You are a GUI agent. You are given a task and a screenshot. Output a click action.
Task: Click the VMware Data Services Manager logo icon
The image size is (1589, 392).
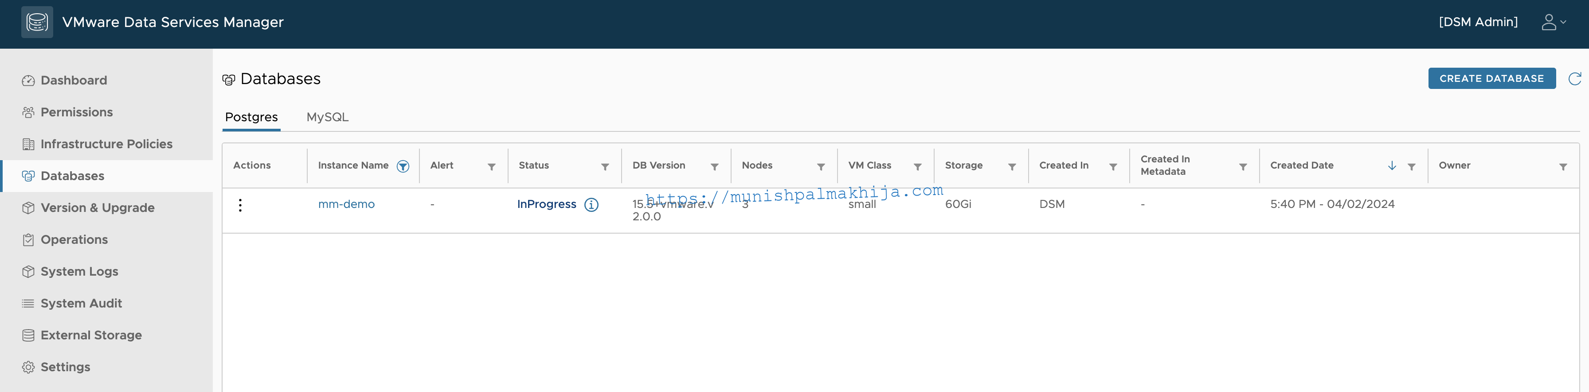tap(37, 22)
